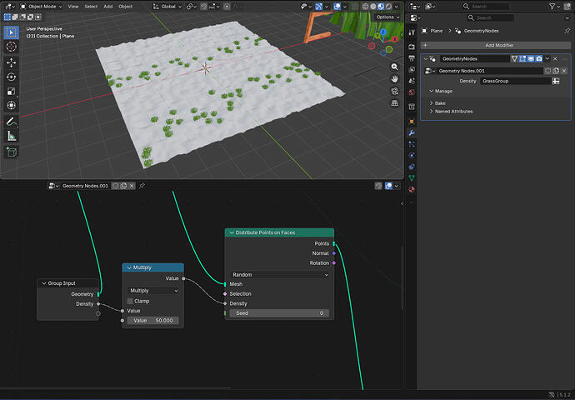Switch to Wireframe shading
Image resolution: width=575 pixels, height=400 pixels.
[366, 7]
